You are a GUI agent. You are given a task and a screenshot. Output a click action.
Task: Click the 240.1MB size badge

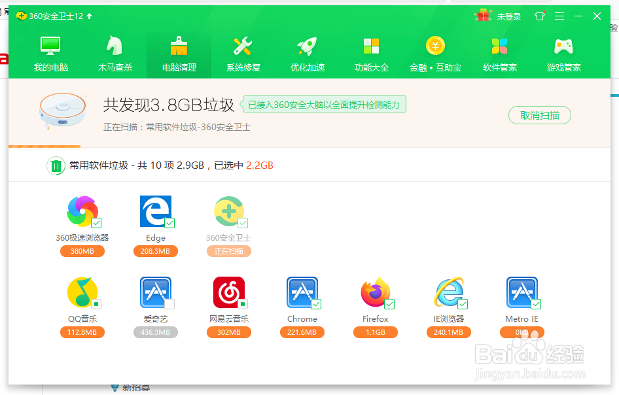pyautogui.click(x=448, y=332)
